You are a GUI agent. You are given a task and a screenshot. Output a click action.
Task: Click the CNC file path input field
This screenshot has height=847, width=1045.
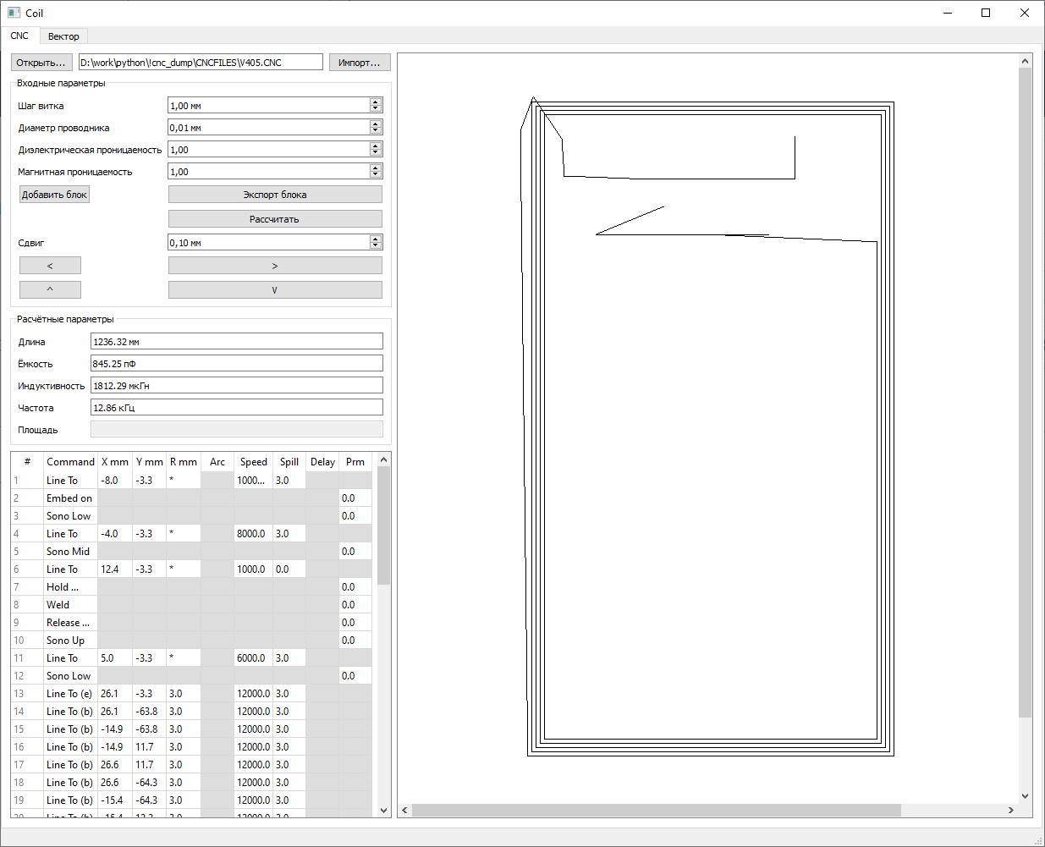(200, 62)
